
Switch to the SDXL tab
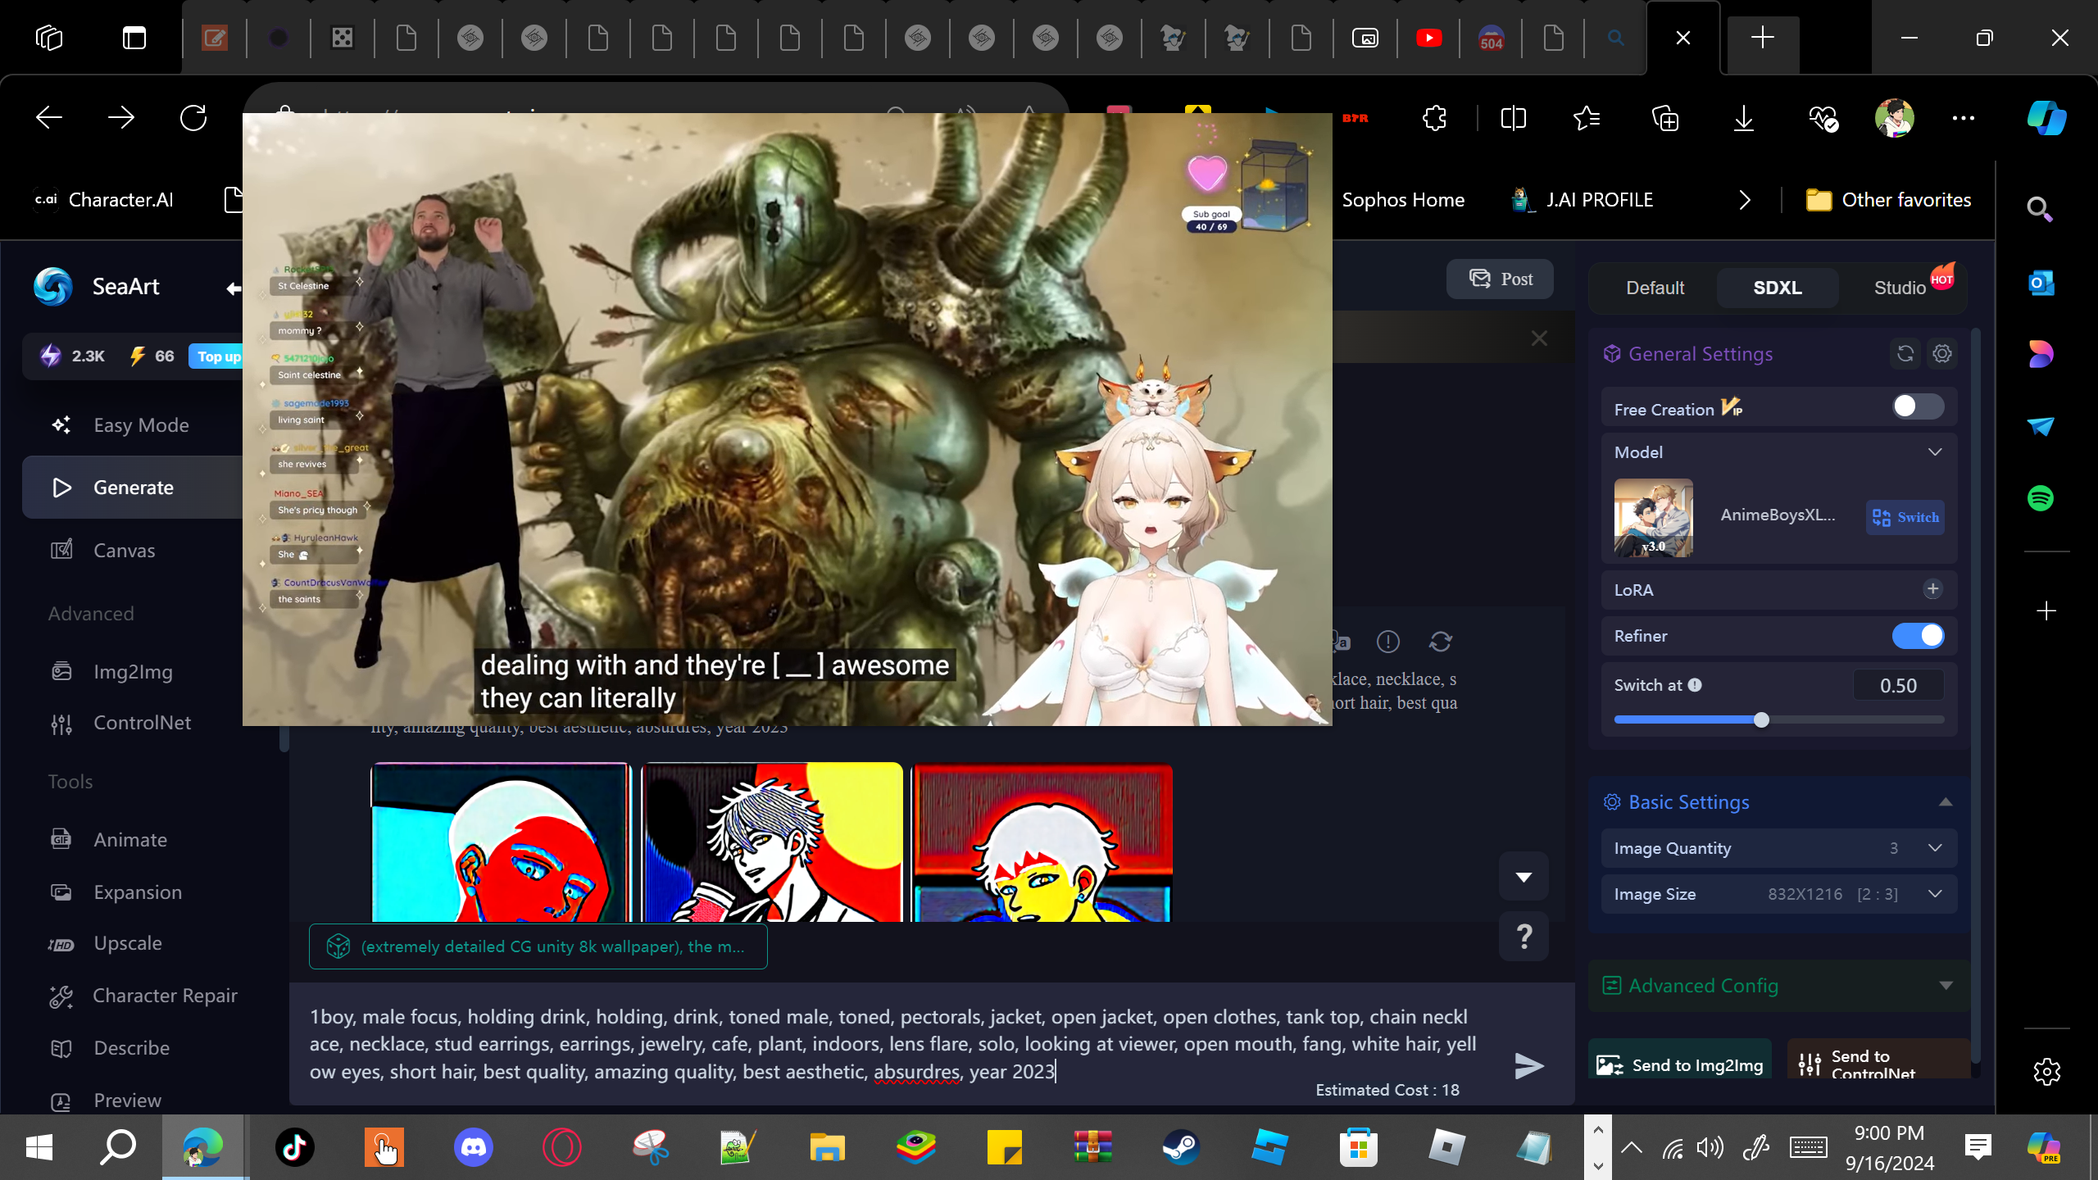click(x=1777, y=288)
